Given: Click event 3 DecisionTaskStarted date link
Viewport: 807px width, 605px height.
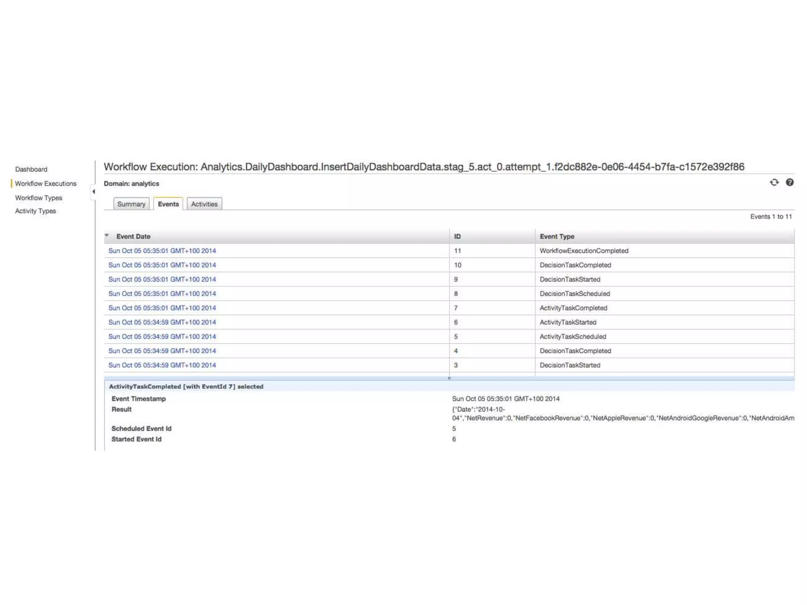Looking at the screenshot, I should click(x=162, y=365).
